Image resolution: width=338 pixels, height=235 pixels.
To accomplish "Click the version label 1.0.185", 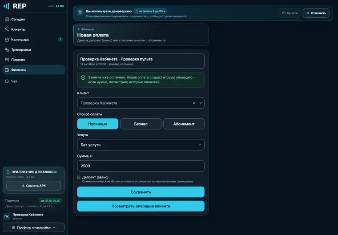I will (60, 6).
